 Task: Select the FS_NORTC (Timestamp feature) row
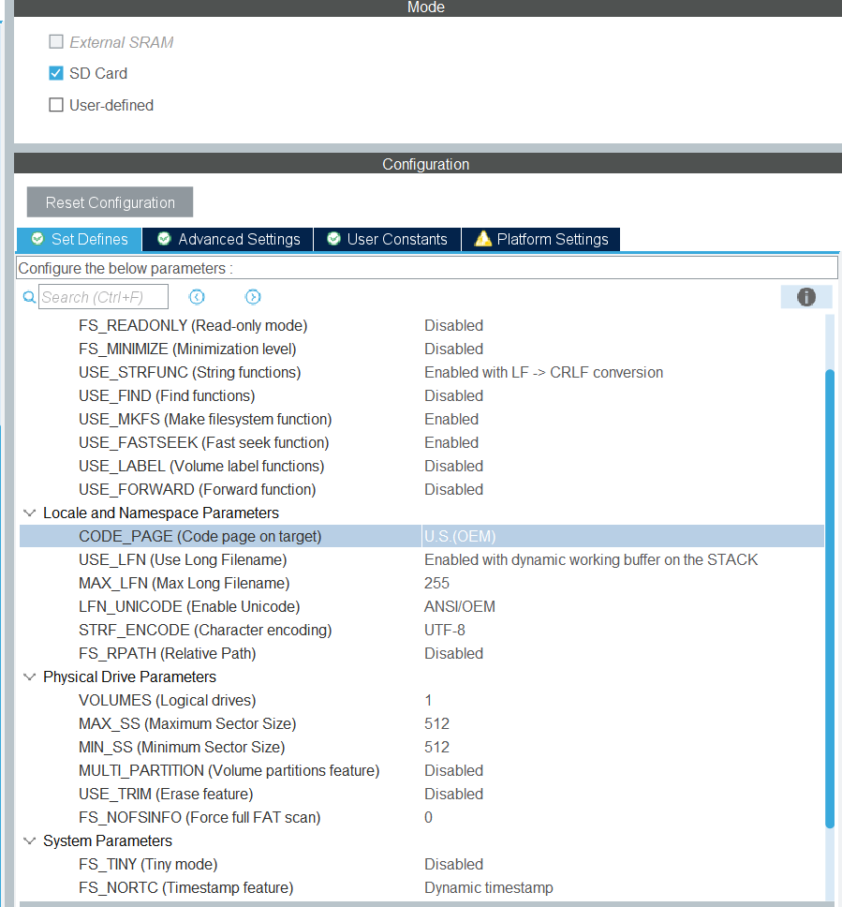coord(421,888)
